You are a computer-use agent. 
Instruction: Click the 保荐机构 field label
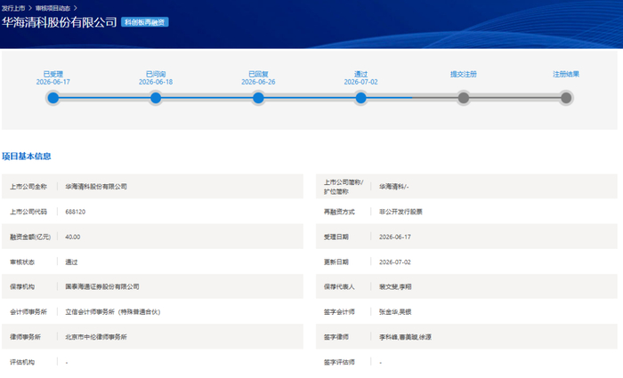[x=22, y=286]
